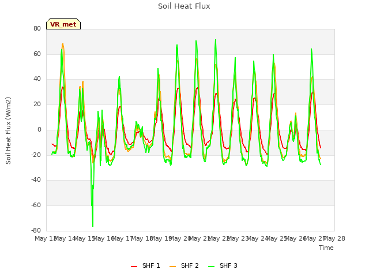Click the -20 y-axis label
The image size is (369, 277).
(x=36, y=155)
